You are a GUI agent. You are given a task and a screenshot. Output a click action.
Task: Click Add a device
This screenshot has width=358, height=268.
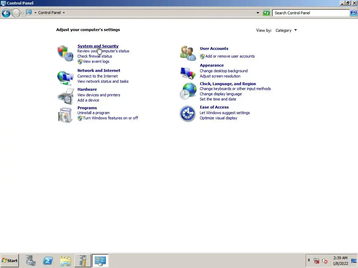coord(88,100)
